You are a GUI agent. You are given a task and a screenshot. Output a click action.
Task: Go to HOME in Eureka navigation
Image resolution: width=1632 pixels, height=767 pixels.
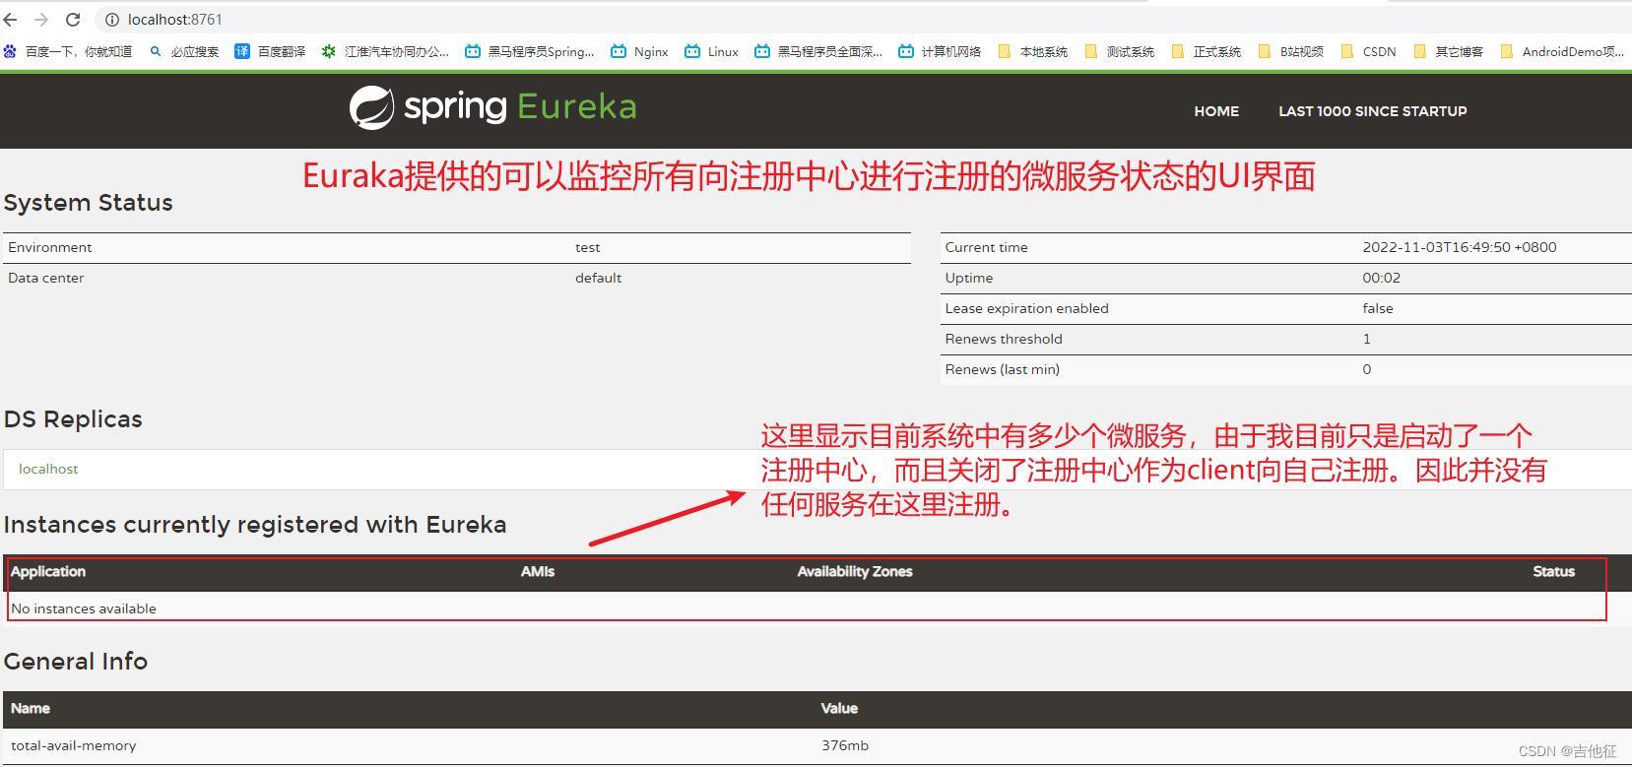click(1216, 111)
